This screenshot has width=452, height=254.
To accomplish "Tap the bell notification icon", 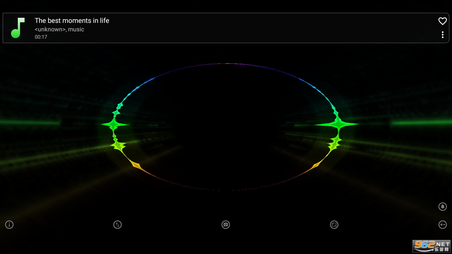I will 443,207.
